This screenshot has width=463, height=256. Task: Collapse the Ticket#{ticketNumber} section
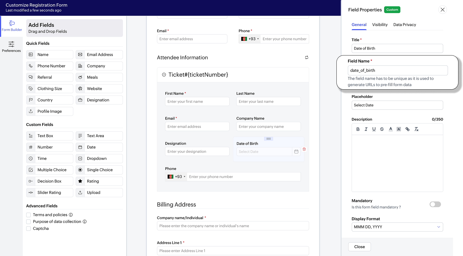point(164,75)
